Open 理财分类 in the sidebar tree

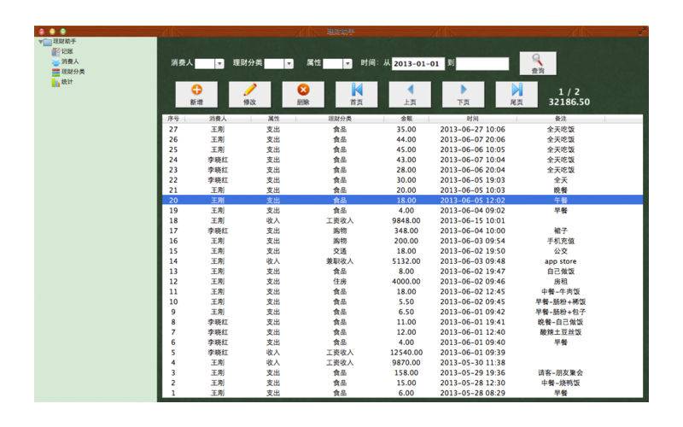tap(72, 72)
